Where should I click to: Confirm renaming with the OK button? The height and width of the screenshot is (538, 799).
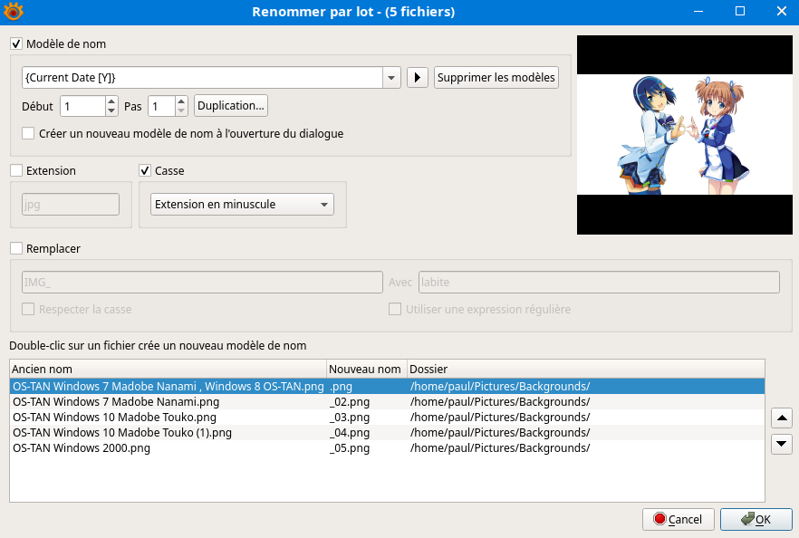pos(756,519)
